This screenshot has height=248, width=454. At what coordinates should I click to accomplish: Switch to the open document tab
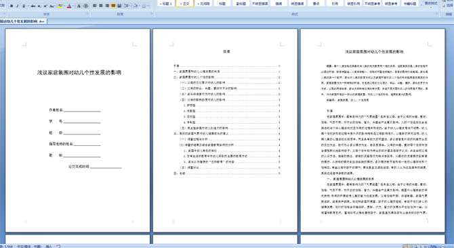(x=23, y=21)
